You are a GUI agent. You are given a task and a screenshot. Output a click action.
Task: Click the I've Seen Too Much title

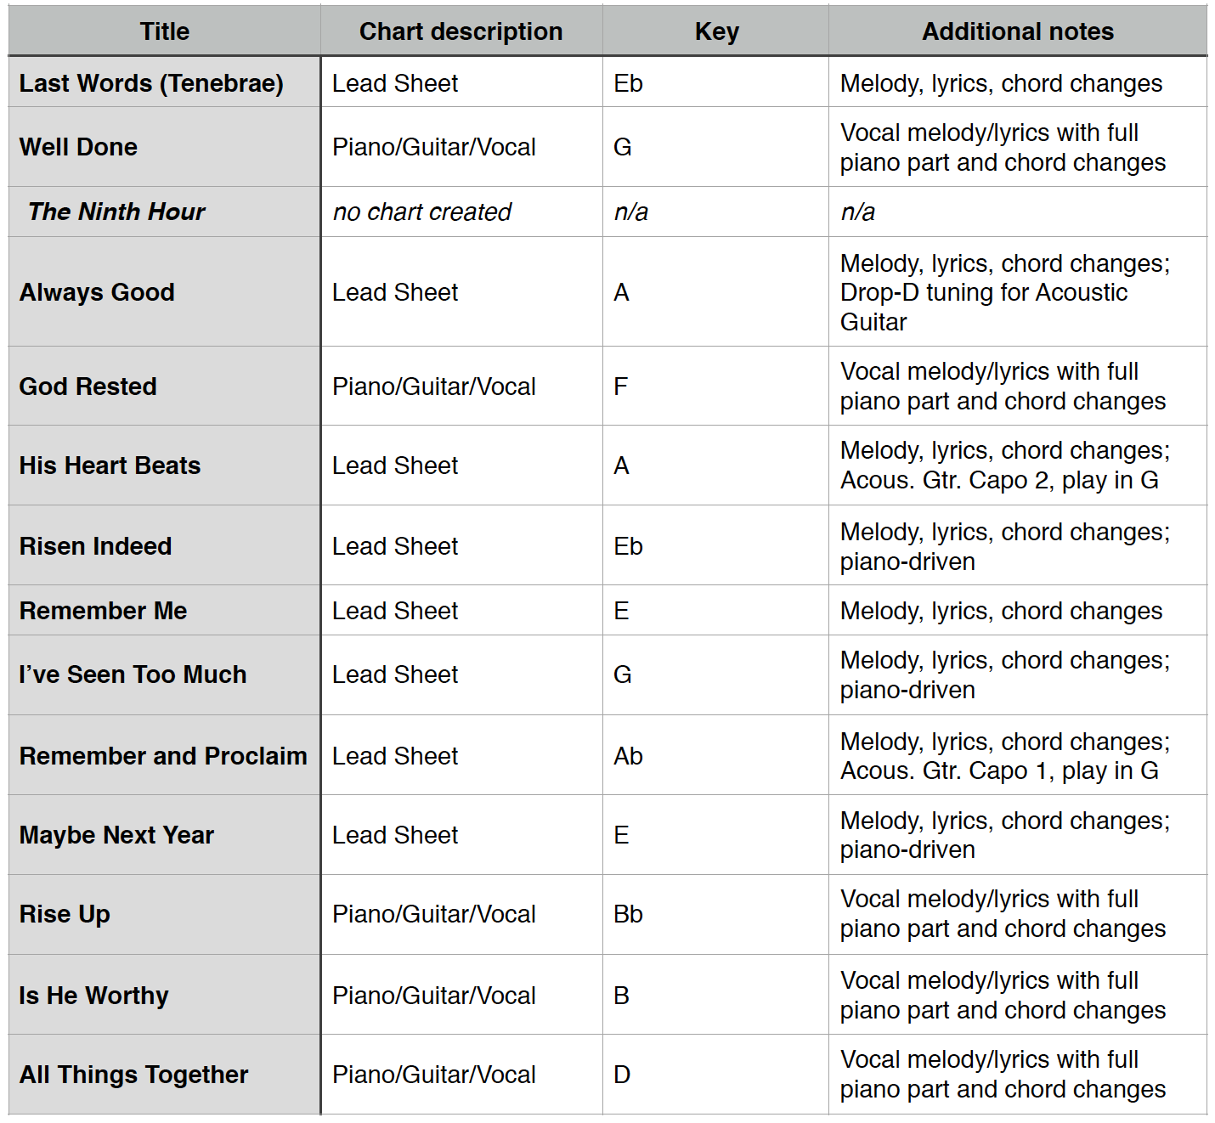[x=133, y=674]
